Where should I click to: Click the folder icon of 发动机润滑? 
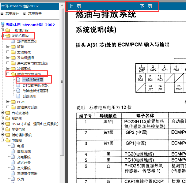(x=13, y=58)
